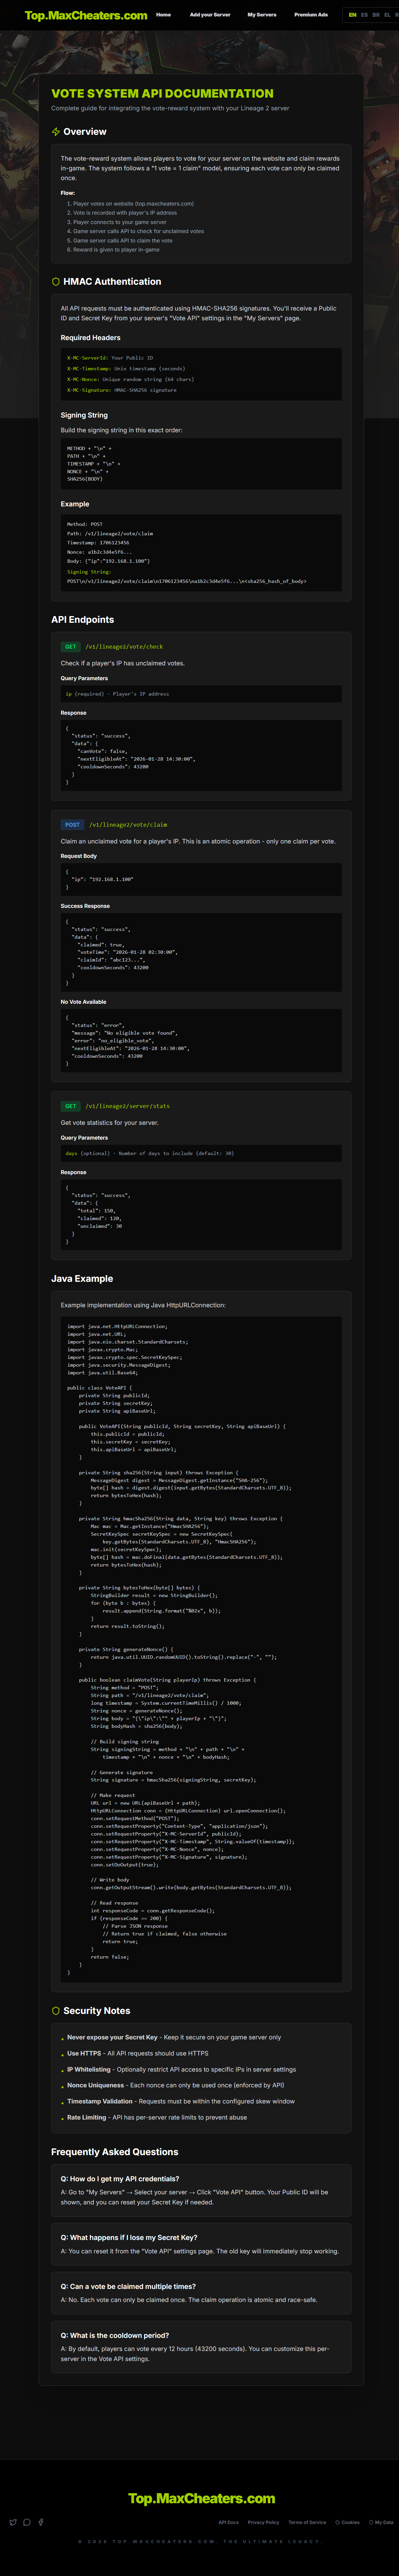Viewport: 399px width, 2576px height.
Task: Click the POST badge on vote/claim endpoint
Action: [x=72, y=825]
